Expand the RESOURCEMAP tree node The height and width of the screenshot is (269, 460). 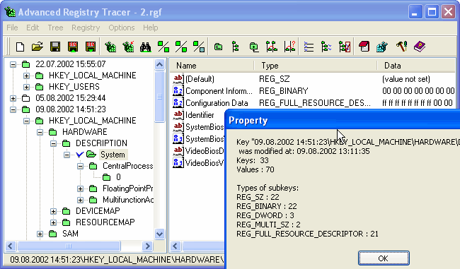pyautogui.click(x=53, y=222)
